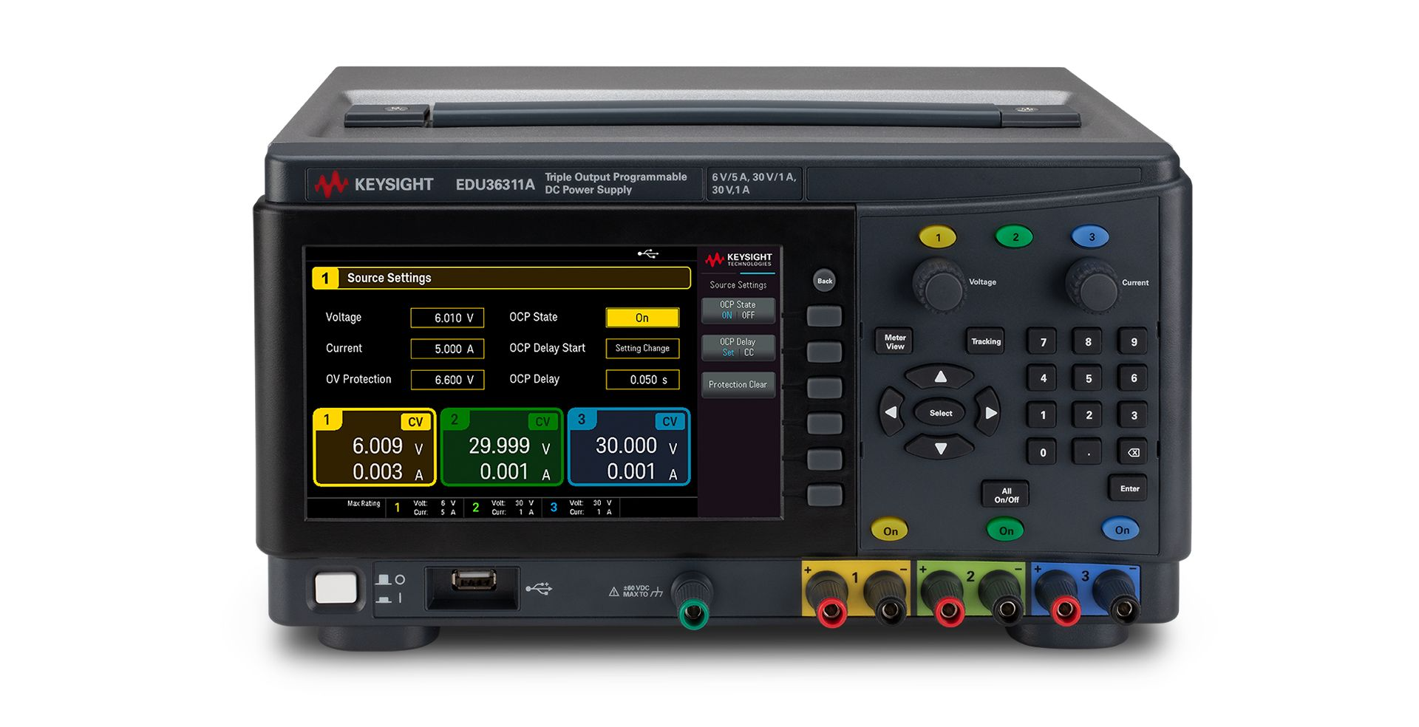The width and height of the screenshot is (1419, 727).
Task: Click the Meter View key
Action: [895, 341]
